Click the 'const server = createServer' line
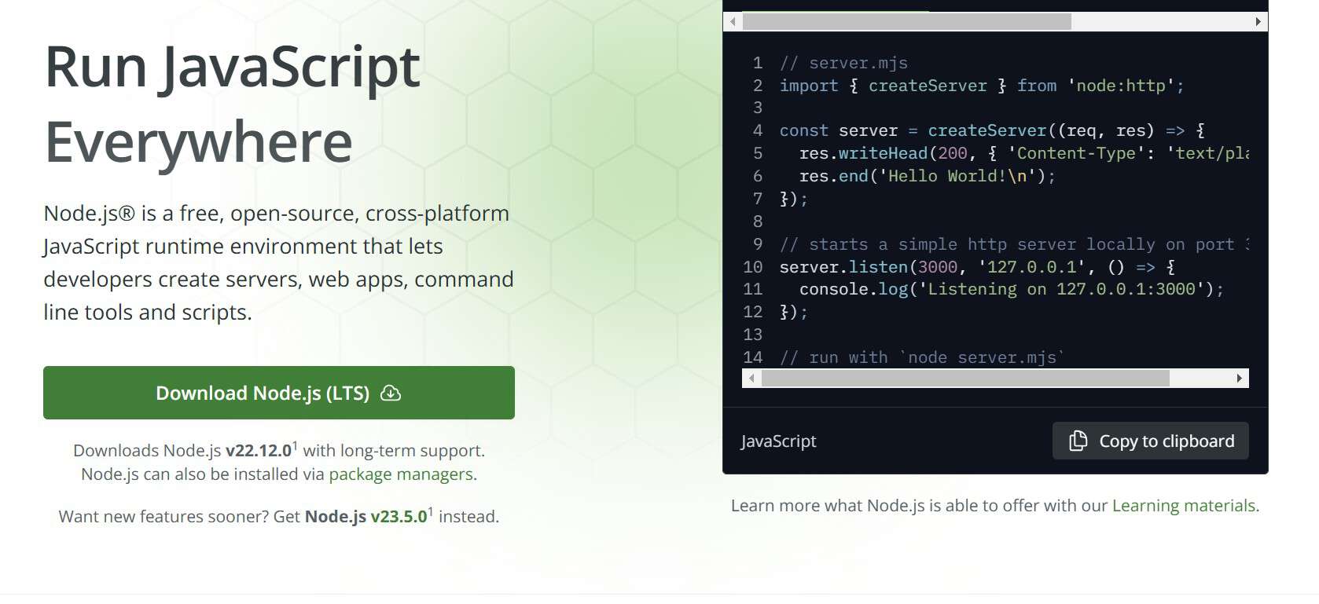 (x=992, y=130)
